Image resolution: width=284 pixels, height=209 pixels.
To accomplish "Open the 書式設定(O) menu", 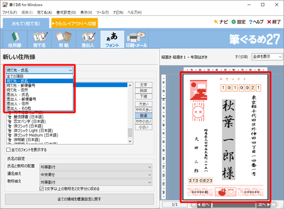I will [x=66, y=13].
